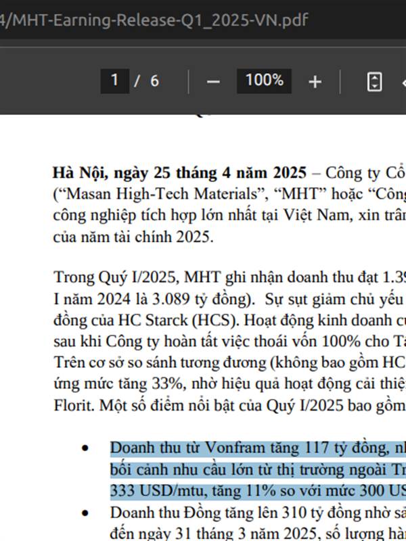Click the line starting "Florit. Một số điểm nổi bật"
This screenshot has width=406, height=541.
tap(229, 405)
